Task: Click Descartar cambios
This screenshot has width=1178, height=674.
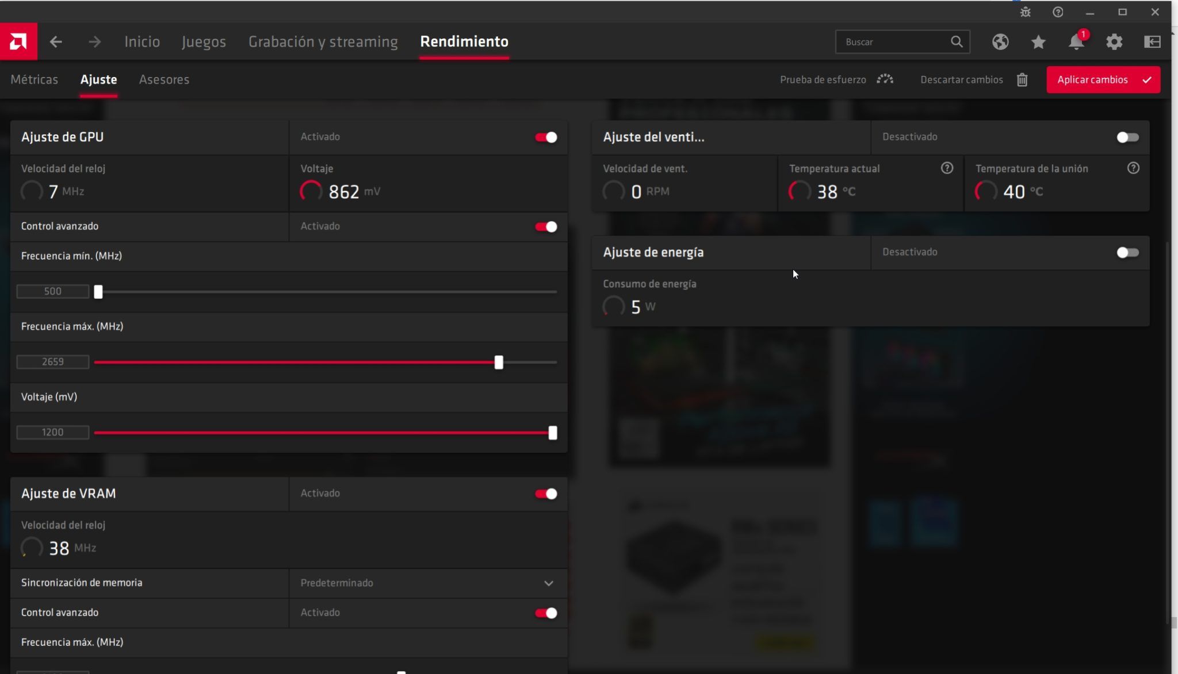Action: 961,79
